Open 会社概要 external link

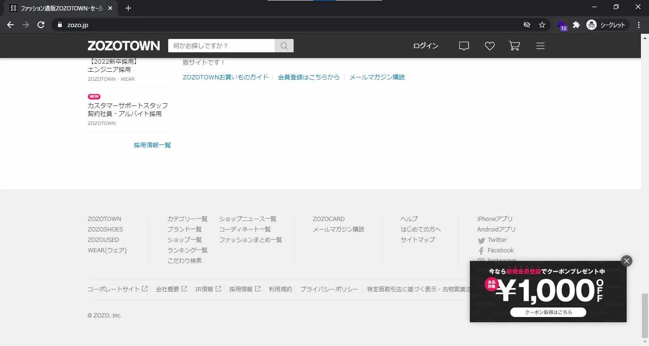pyautogui.click(x=171, y=289)
